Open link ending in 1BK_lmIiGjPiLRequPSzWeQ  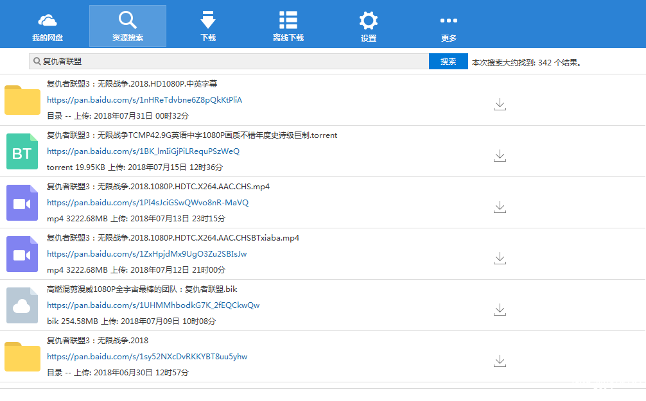(143, 151)
